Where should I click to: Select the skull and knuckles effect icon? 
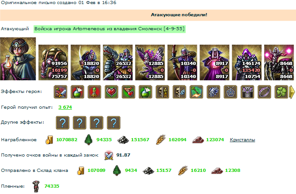coord(179,92)
